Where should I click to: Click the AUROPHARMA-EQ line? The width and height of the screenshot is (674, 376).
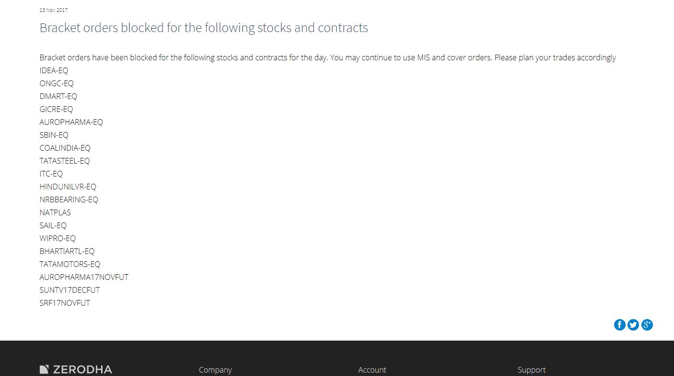click(71, 122)
